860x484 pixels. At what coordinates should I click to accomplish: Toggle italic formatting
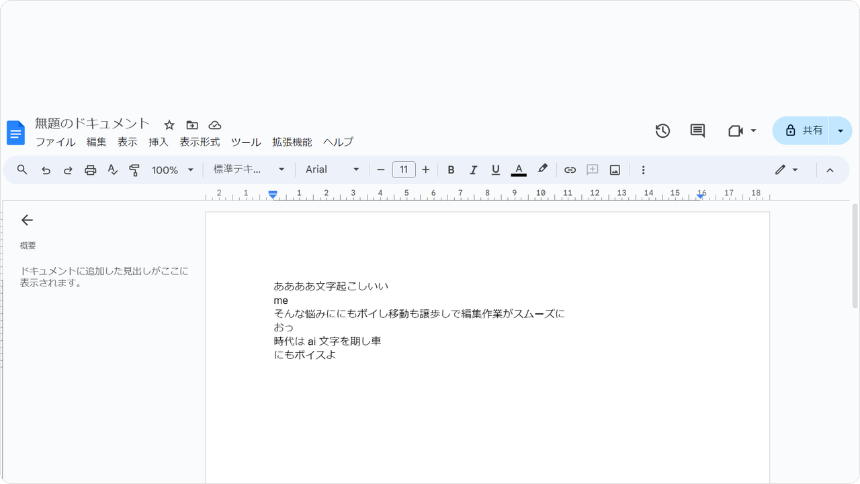pos(473,170)
